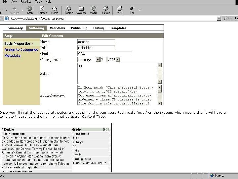Open the View menu
Screen dimensions: 238x179
[13, 2]
